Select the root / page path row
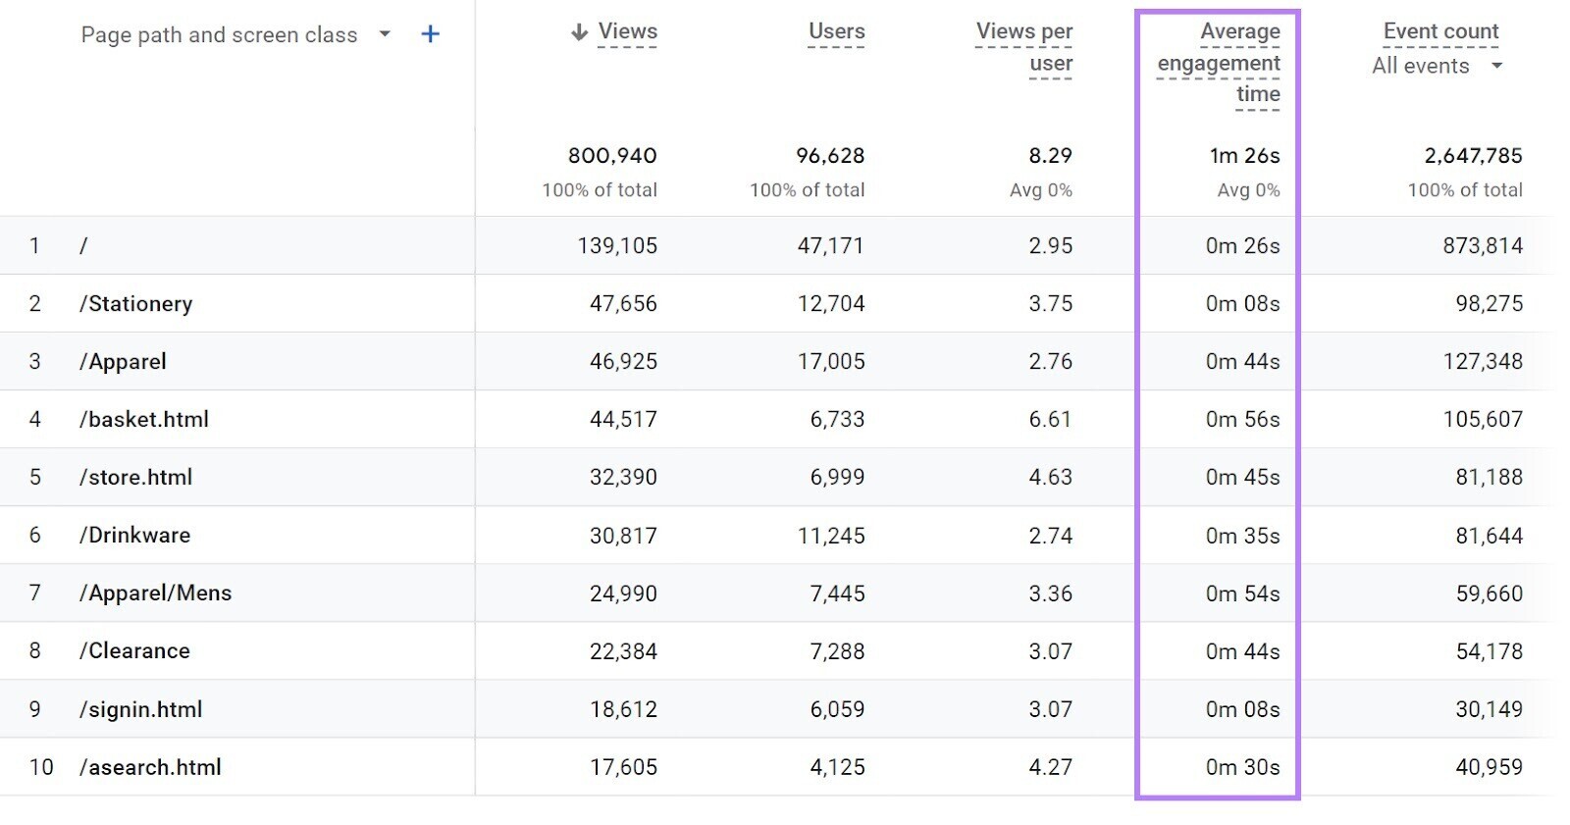 tap(84, 245)
